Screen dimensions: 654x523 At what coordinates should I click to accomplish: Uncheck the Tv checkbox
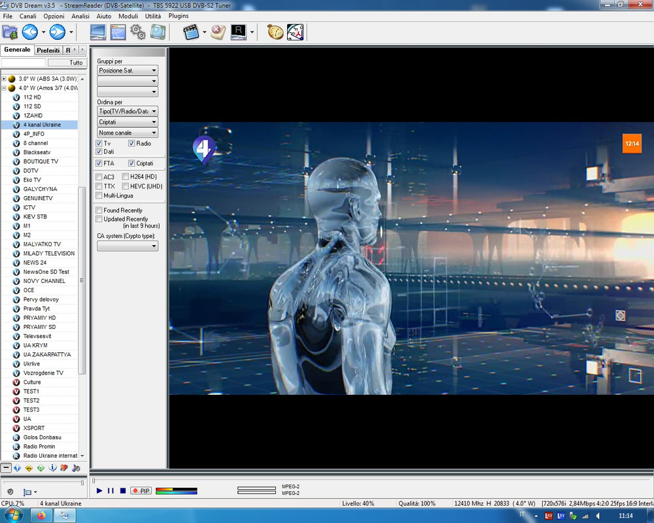point(99,143)
